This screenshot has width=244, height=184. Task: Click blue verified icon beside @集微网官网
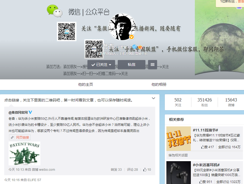(x=31, y=112)
